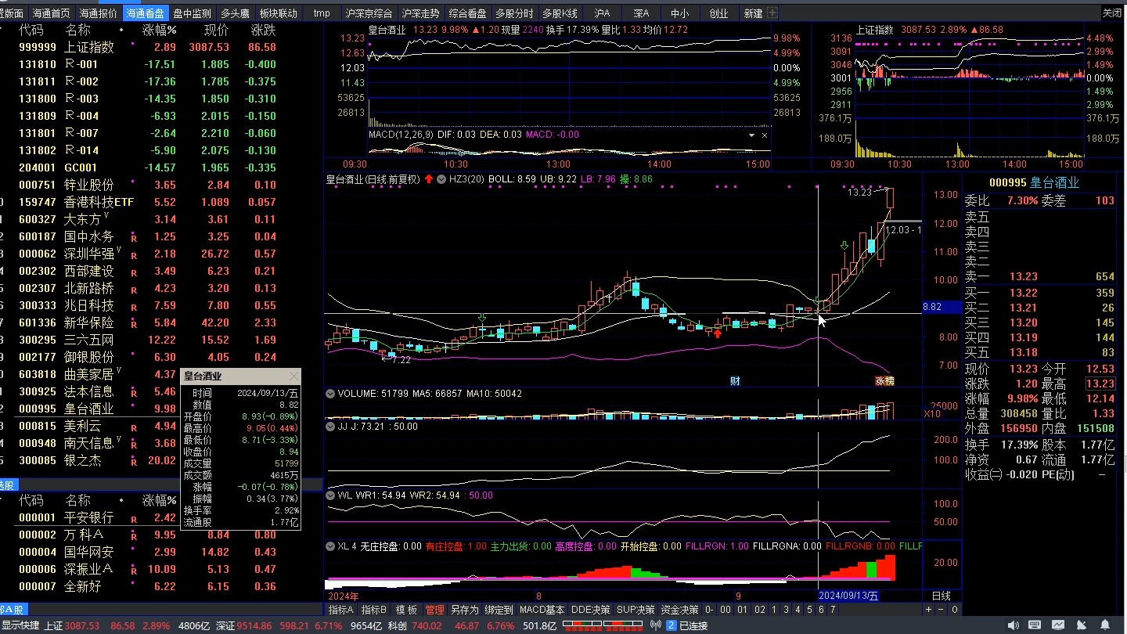Click the 买一 price 13.22 in the order book
This screenshot has width=1127, height=634.
click(x=1023, y=293)
